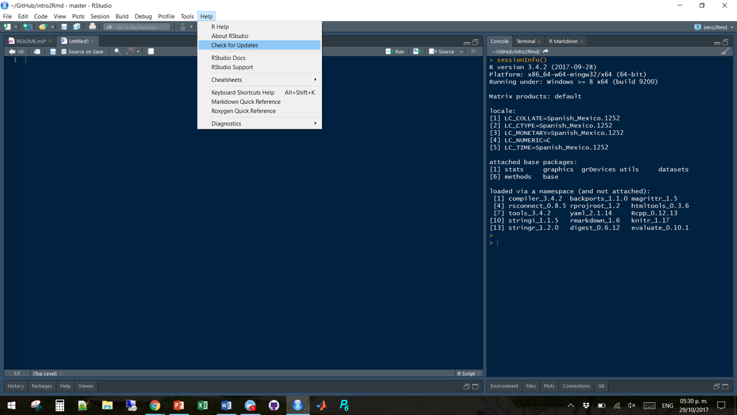Image resolution: width=737 pixels, height=415 pixels.
Task: Minimize the console pane
Action: [x=717, y=42]
